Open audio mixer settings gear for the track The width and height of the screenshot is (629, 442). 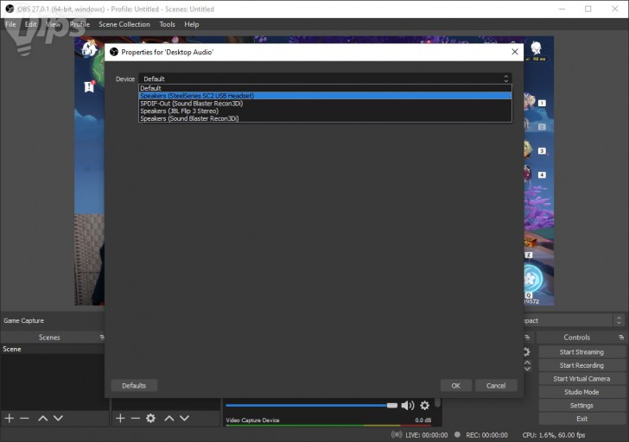[x=425, y=406]
